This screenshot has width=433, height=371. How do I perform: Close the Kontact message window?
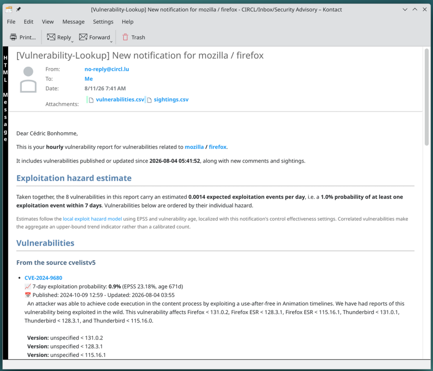click(425, 10)
